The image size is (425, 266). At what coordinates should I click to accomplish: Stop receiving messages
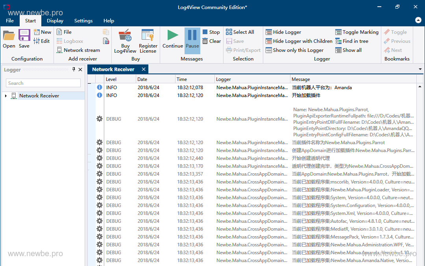pyautogui.click(x=211, y=32)
